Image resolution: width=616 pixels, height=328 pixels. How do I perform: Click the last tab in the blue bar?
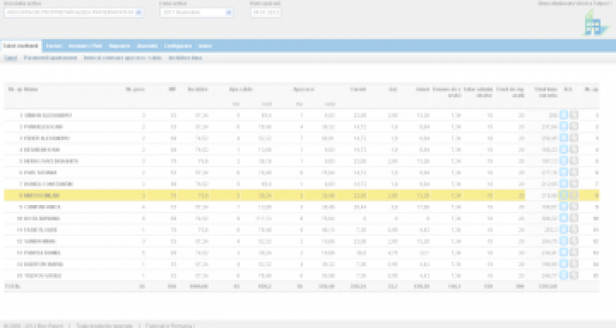[205, 46]
